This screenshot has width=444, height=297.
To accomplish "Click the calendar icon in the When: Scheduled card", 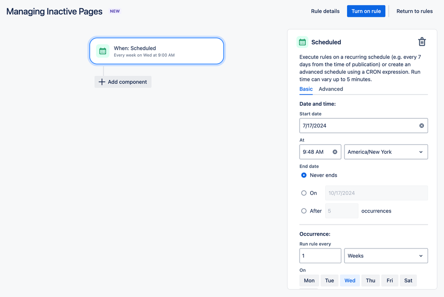I will (103, 51).
